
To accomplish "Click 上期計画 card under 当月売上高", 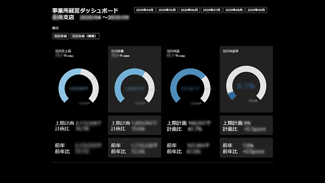I will (79, 125).
